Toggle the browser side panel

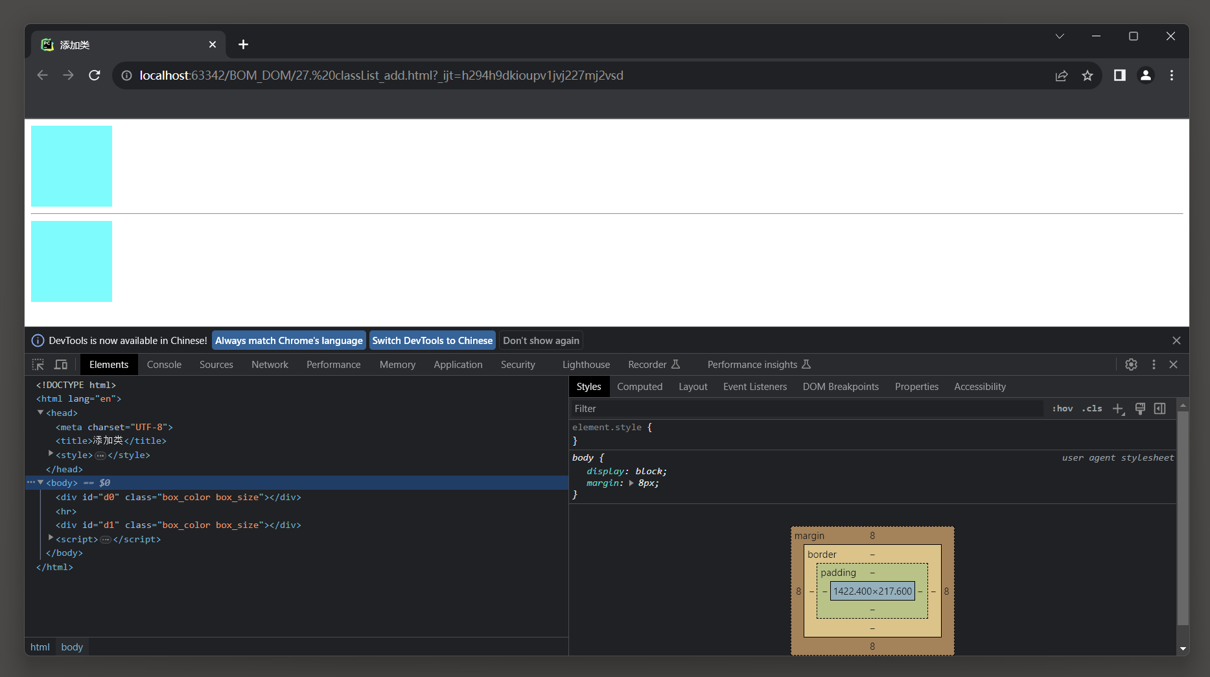point(1119,75)
